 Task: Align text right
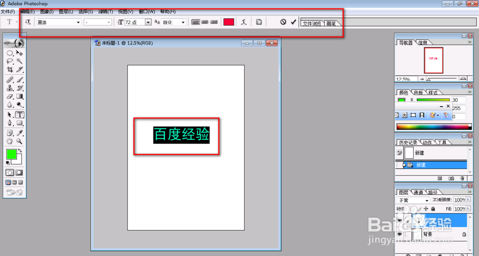(x=214, y=22)
